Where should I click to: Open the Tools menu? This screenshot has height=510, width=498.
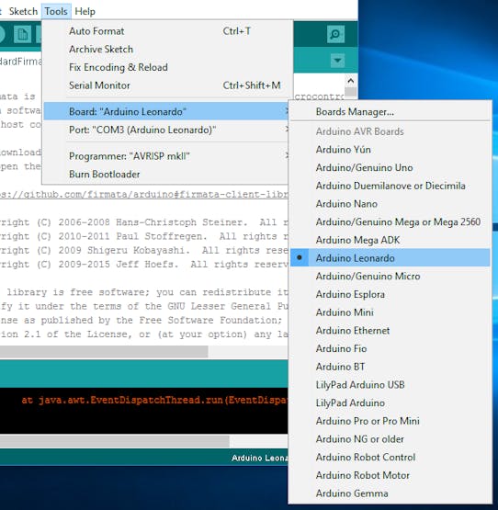click(x=56, y=11)
